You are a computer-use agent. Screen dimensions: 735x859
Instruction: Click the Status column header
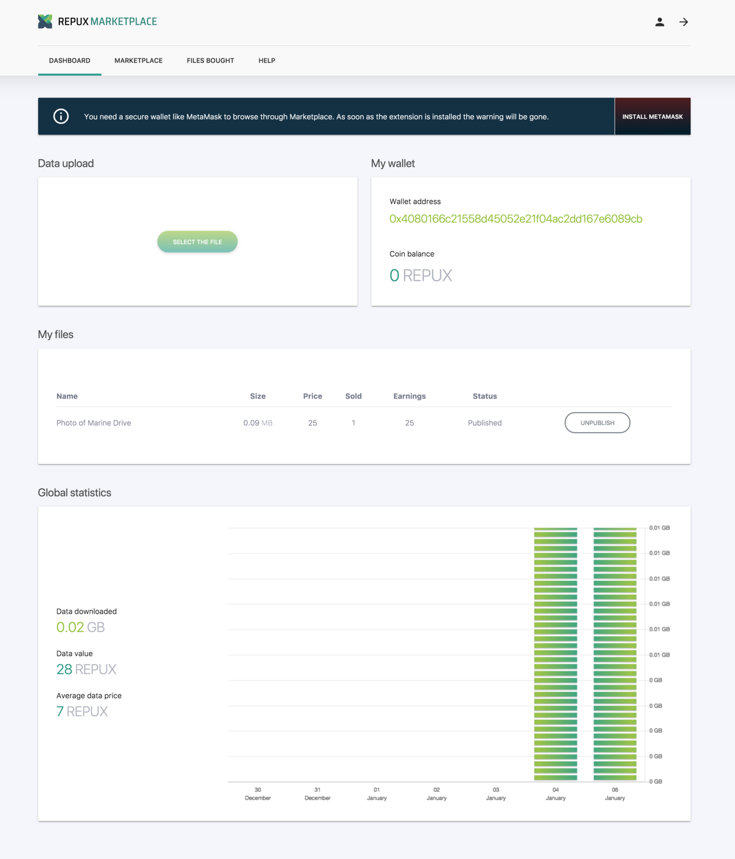click(x=485, y=396)
